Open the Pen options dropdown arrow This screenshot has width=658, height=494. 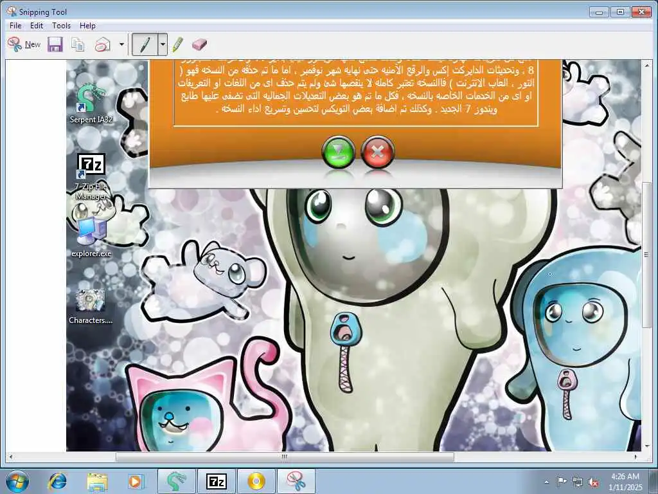point(163,44)
